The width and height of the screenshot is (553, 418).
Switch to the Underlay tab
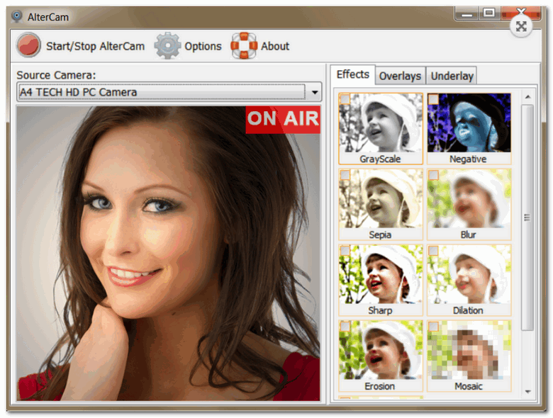pos(452,76)
